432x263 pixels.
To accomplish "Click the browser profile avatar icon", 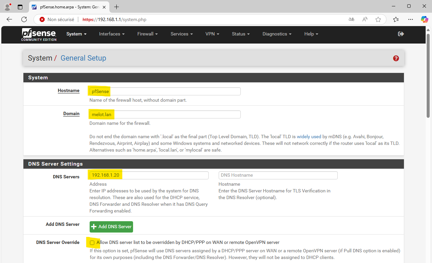I will tap(7, 7).
